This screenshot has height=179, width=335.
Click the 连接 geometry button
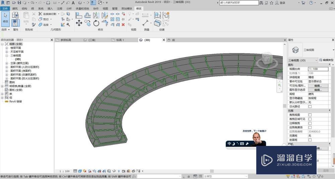pyautogui.click(x=44, y=25)
